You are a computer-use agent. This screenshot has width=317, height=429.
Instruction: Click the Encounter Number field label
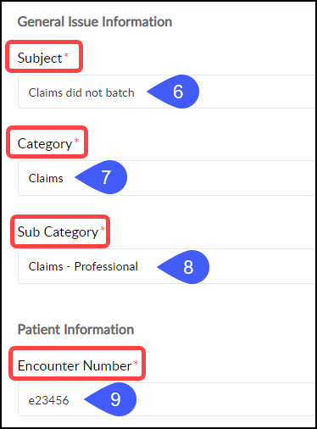75,365
